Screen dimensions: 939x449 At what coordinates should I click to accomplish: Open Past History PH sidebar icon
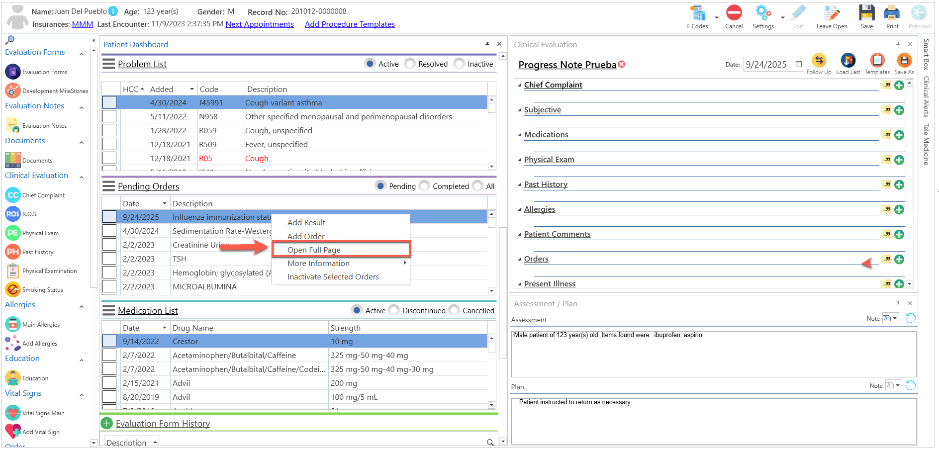pyautogui.click(x=13, y=252)
